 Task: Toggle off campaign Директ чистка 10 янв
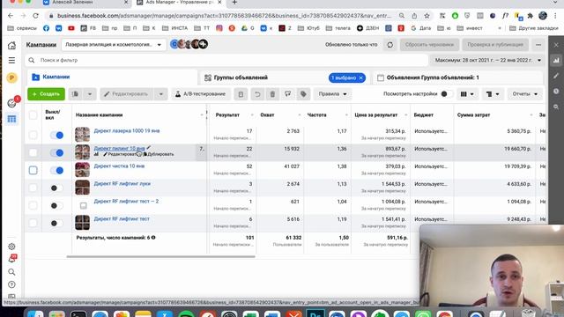point(56,170)
